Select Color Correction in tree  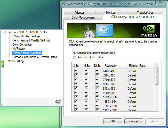tap(22, 45)
